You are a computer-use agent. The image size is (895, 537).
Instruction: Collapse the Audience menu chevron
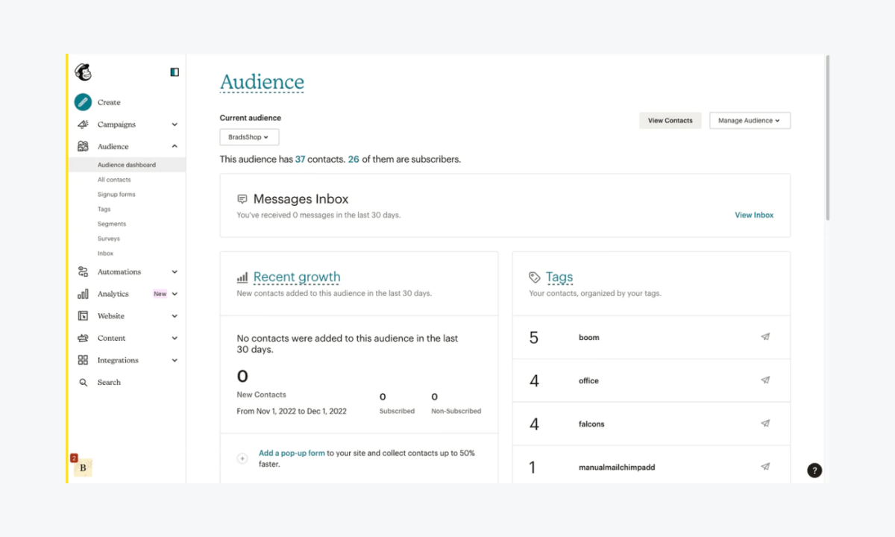click(x=175, y=146)
